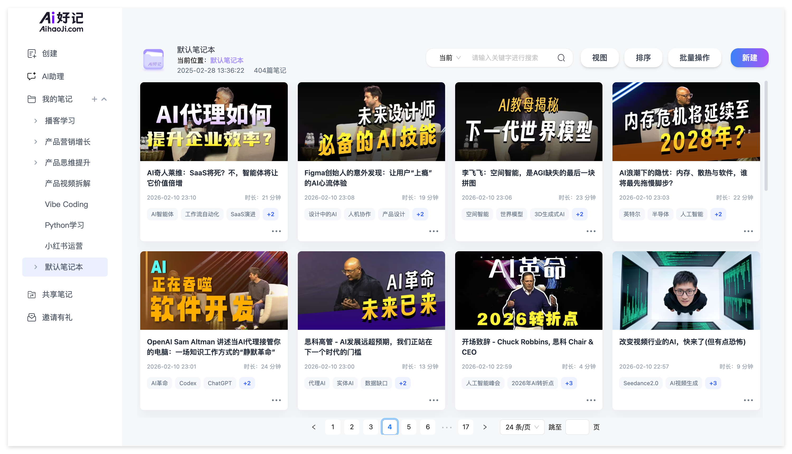
Task: Open more options on 李飞飞 note card
Action: click(x=591, y=231)
